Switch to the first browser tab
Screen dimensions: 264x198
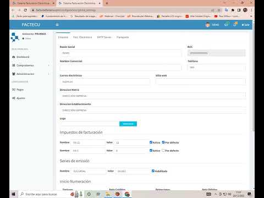[32, 3]
